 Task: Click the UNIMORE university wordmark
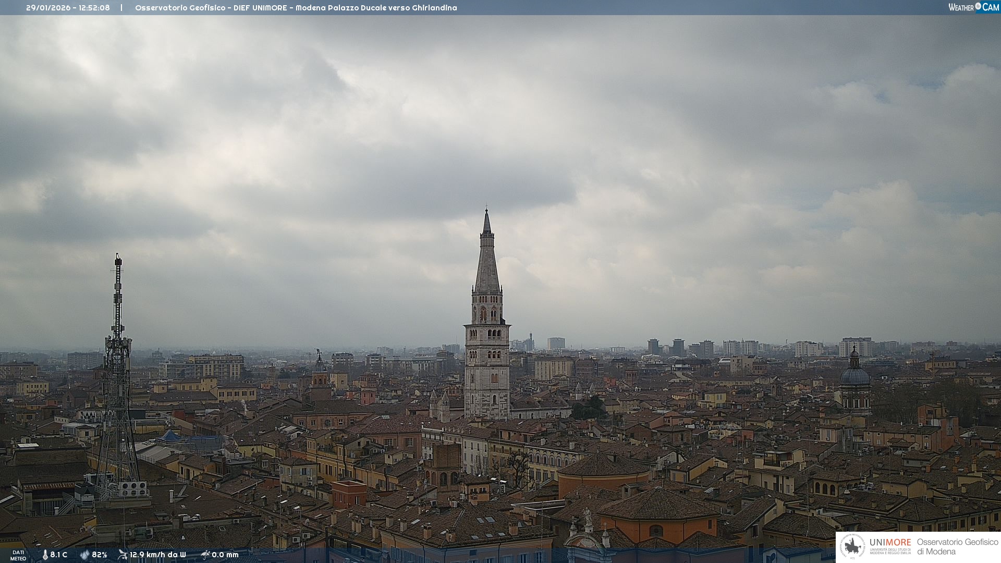890,543
